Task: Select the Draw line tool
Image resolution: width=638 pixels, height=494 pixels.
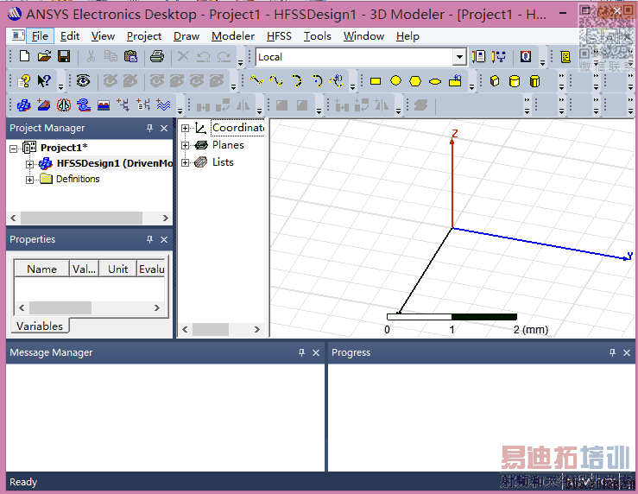Action: [256, 80]
